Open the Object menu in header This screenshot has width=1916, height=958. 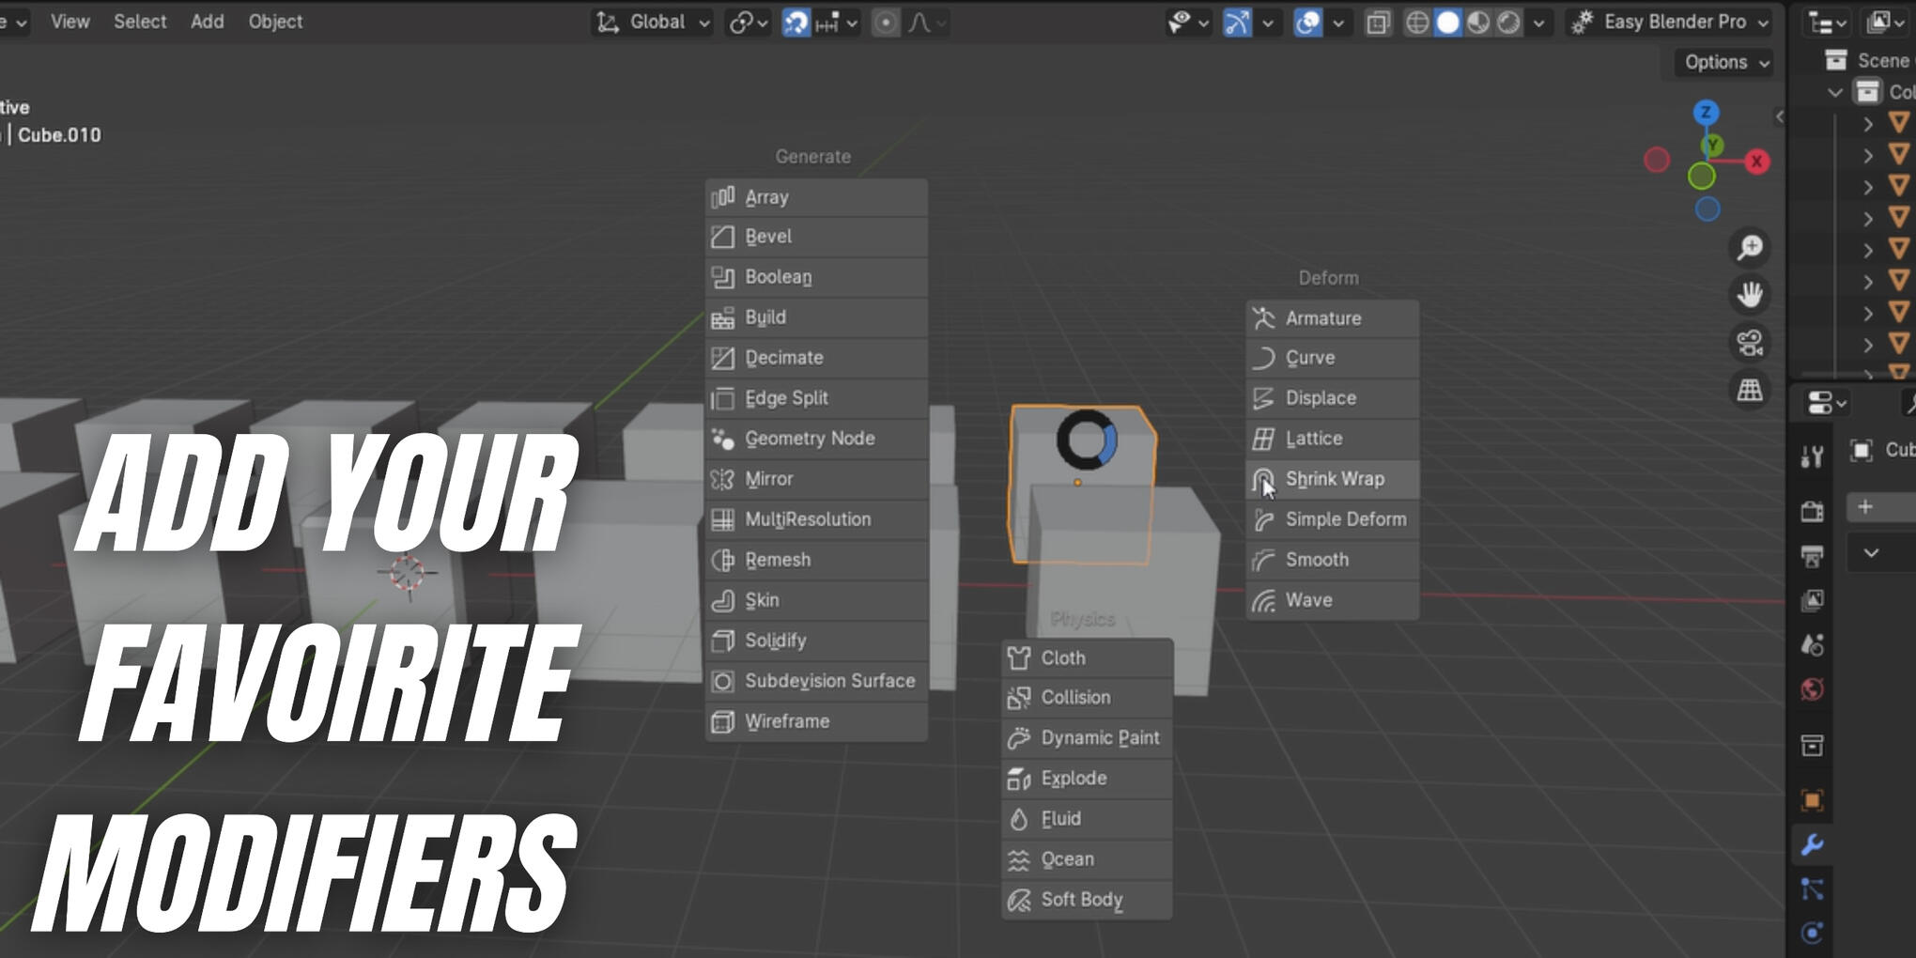(275, 22)
